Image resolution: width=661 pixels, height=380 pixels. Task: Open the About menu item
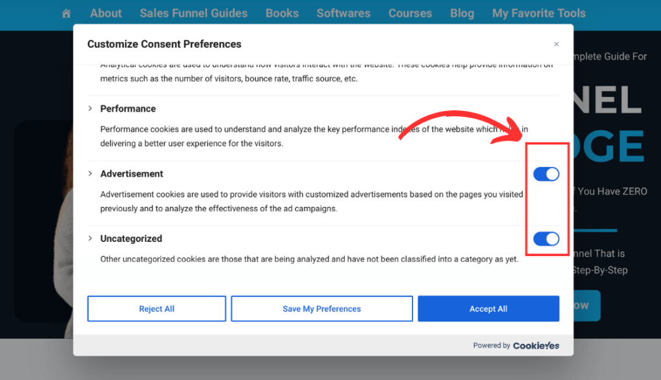point(105,13)
